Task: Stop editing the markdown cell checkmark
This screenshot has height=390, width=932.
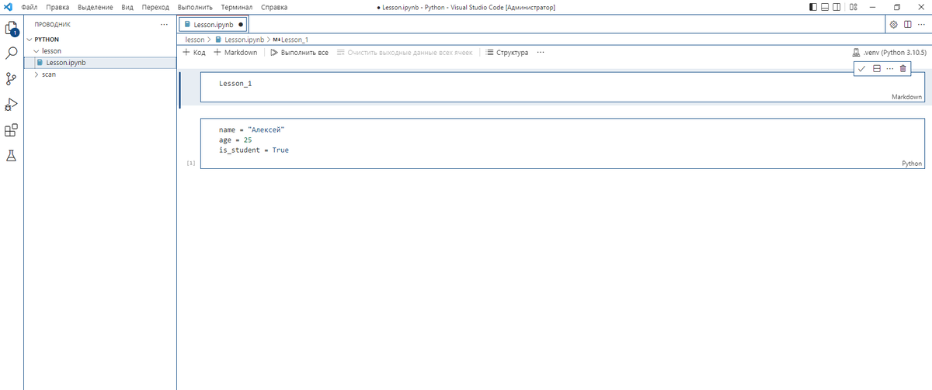Action: (x=862, y=69)
